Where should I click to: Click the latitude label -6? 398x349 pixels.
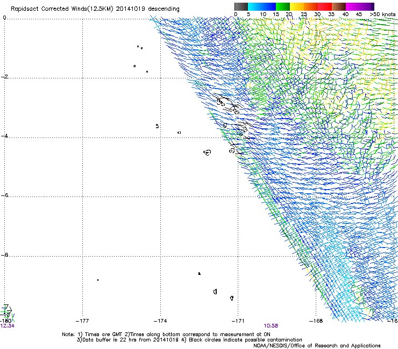[4, 195]
